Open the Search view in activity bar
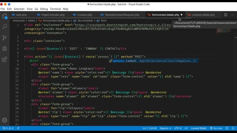The image size is (237, 133). tap(4, 27)
